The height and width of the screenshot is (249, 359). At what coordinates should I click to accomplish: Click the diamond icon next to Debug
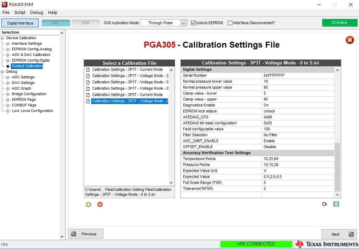pyautogui.click(x=2, y=72)
